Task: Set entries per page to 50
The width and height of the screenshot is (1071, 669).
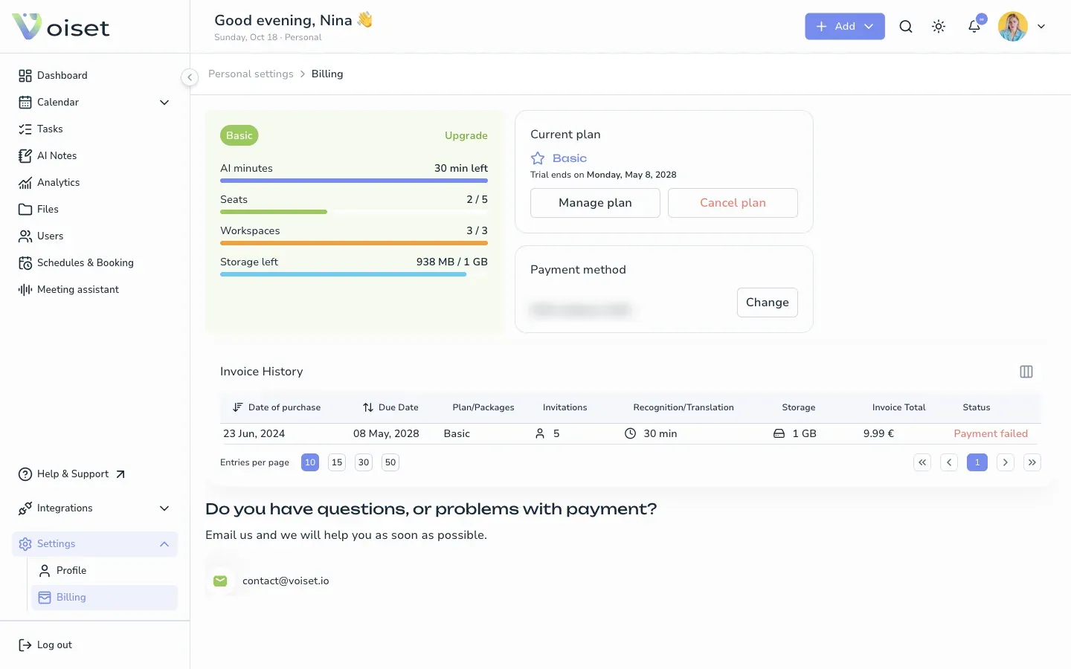Action: tap(390, 462)
